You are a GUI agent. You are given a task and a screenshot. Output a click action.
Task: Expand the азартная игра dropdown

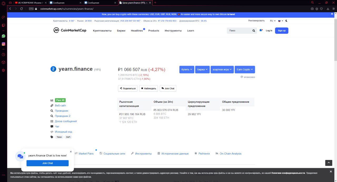(222, 70)
